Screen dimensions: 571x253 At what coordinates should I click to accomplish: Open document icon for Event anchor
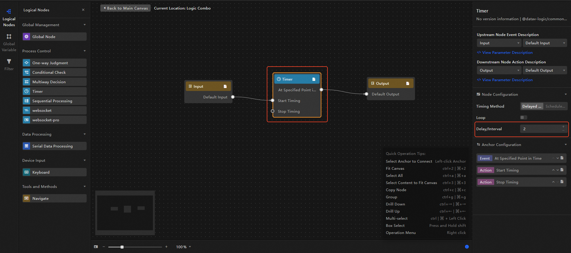click(x=562, y=158)
